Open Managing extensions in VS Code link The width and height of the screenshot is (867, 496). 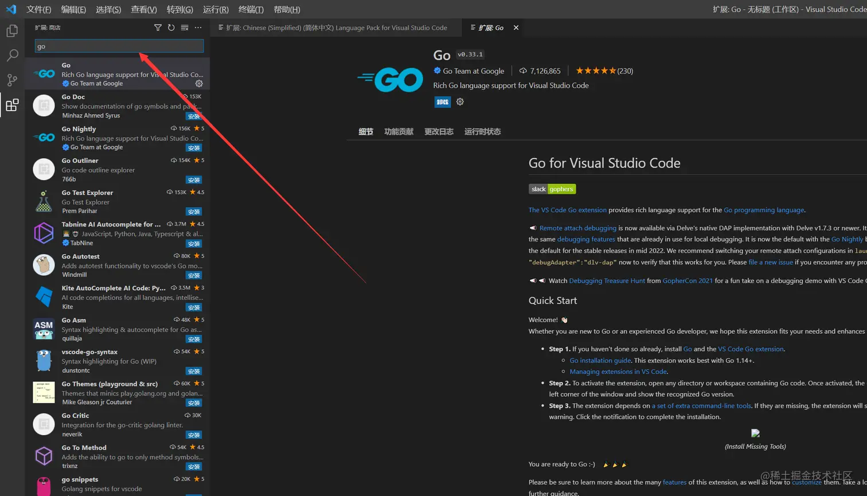coord(618,372)
